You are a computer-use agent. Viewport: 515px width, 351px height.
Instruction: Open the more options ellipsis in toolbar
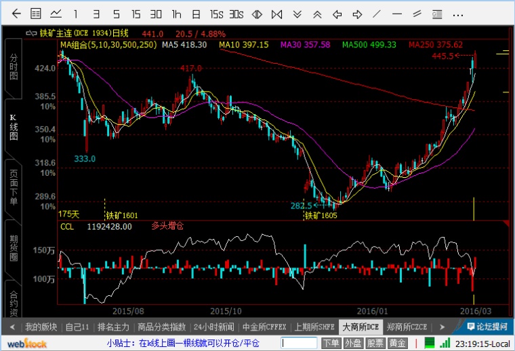pos(457,14)
